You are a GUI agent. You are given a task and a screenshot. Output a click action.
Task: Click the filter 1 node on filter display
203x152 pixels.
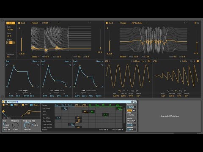[x=3, y=111]
